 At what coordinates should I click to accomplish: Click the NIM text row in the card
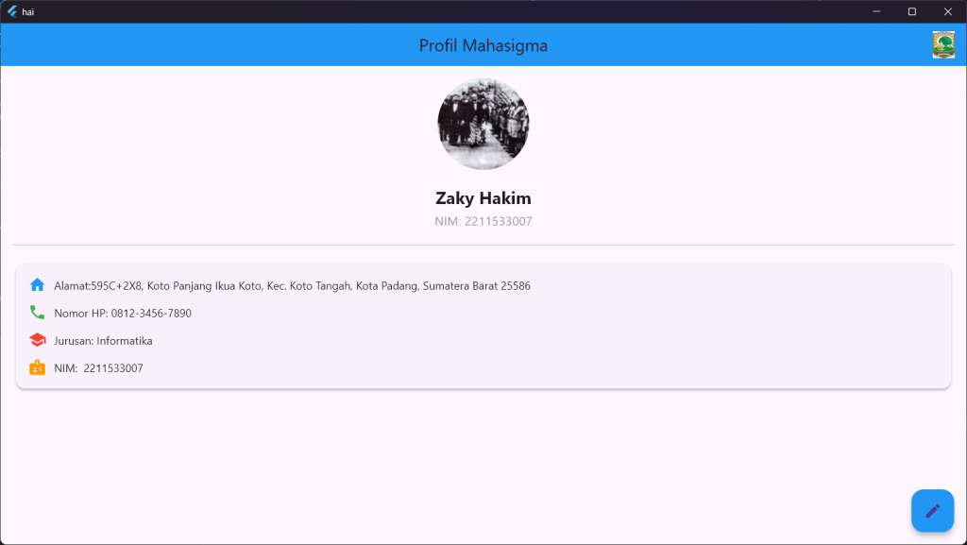pyautogui.click(x=98, y=367)
